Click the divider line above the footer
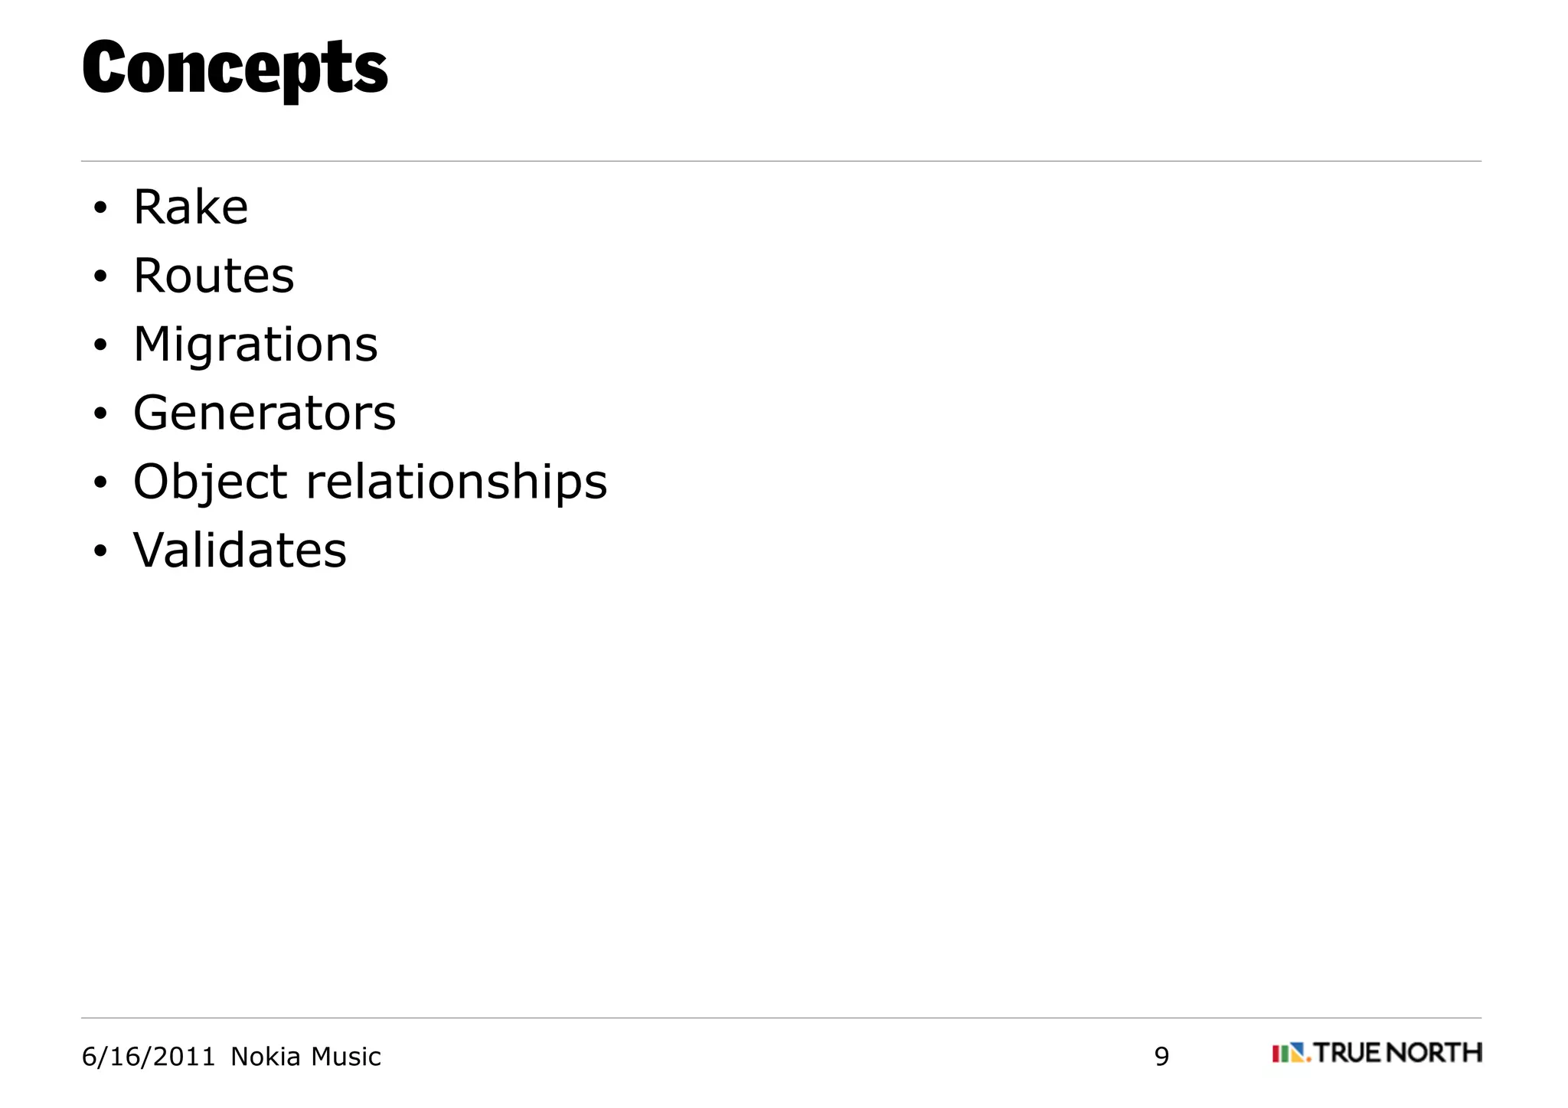1568x1108 pixels. pyautogui.click(x=781, y=1018)
